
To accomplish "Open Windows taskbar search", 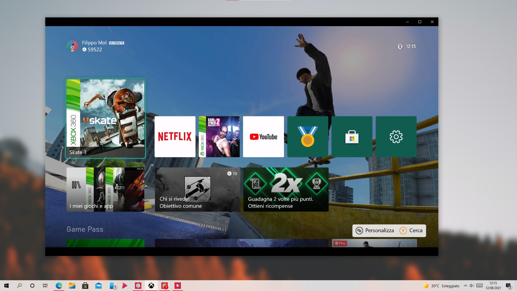I will click(x=19, y=286).
